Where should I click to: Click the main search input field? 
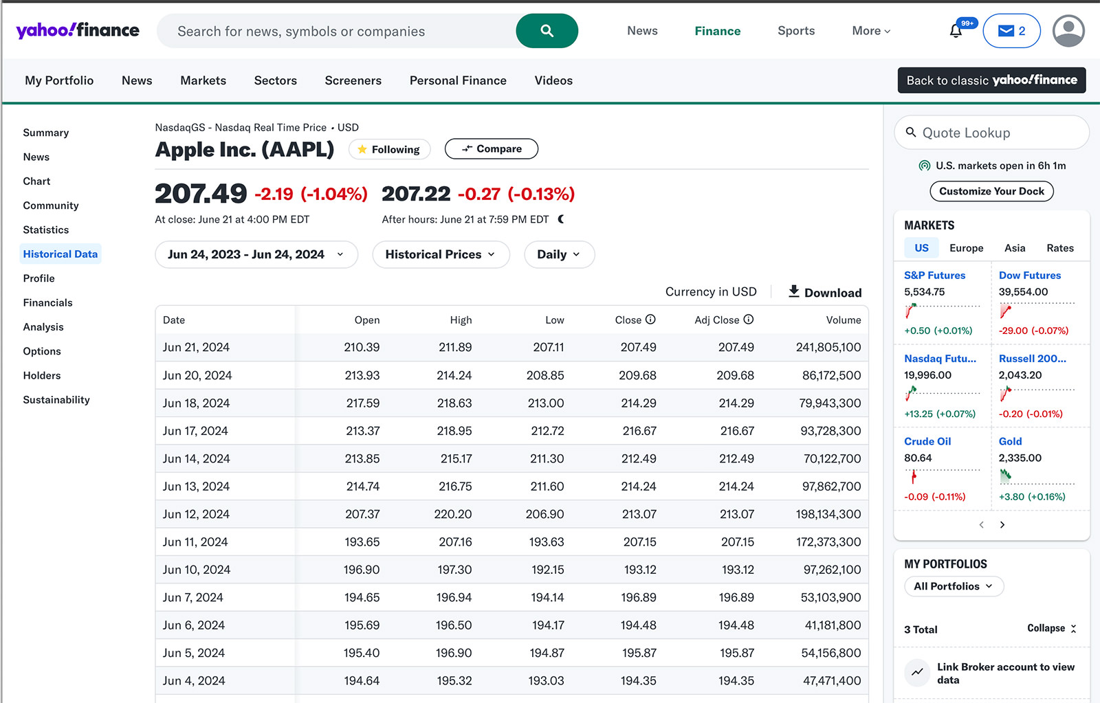337,31
